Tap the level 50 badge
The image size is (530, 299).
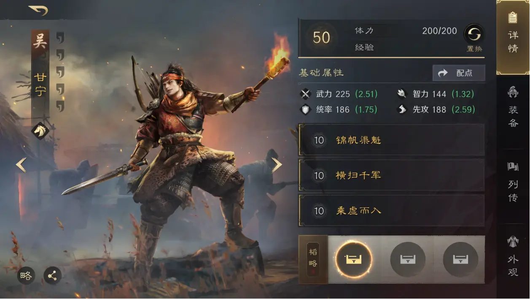(x=321, y=38)
